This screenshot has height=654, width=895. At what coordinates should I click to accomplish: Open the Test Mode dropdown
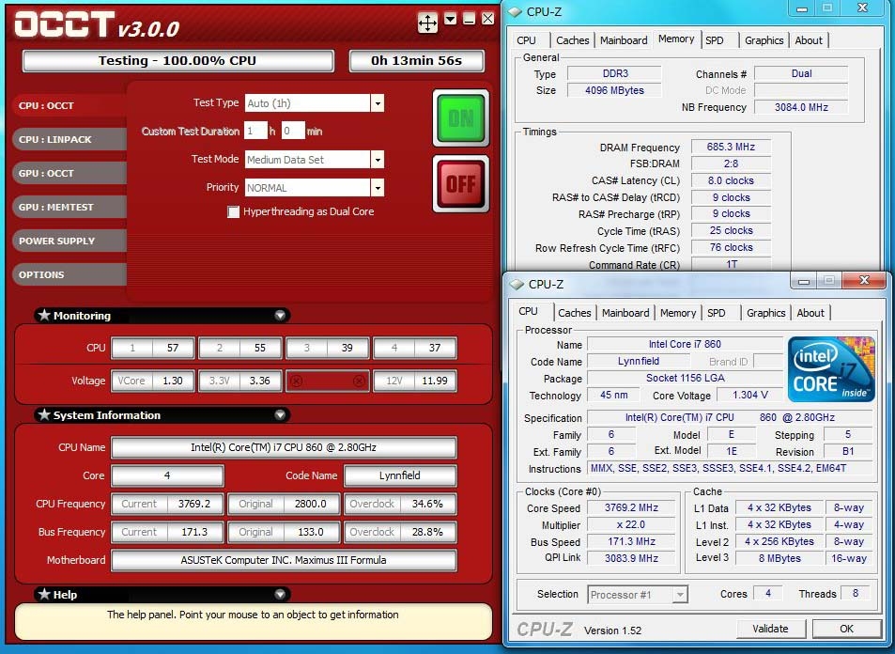(x=377, y=160)
